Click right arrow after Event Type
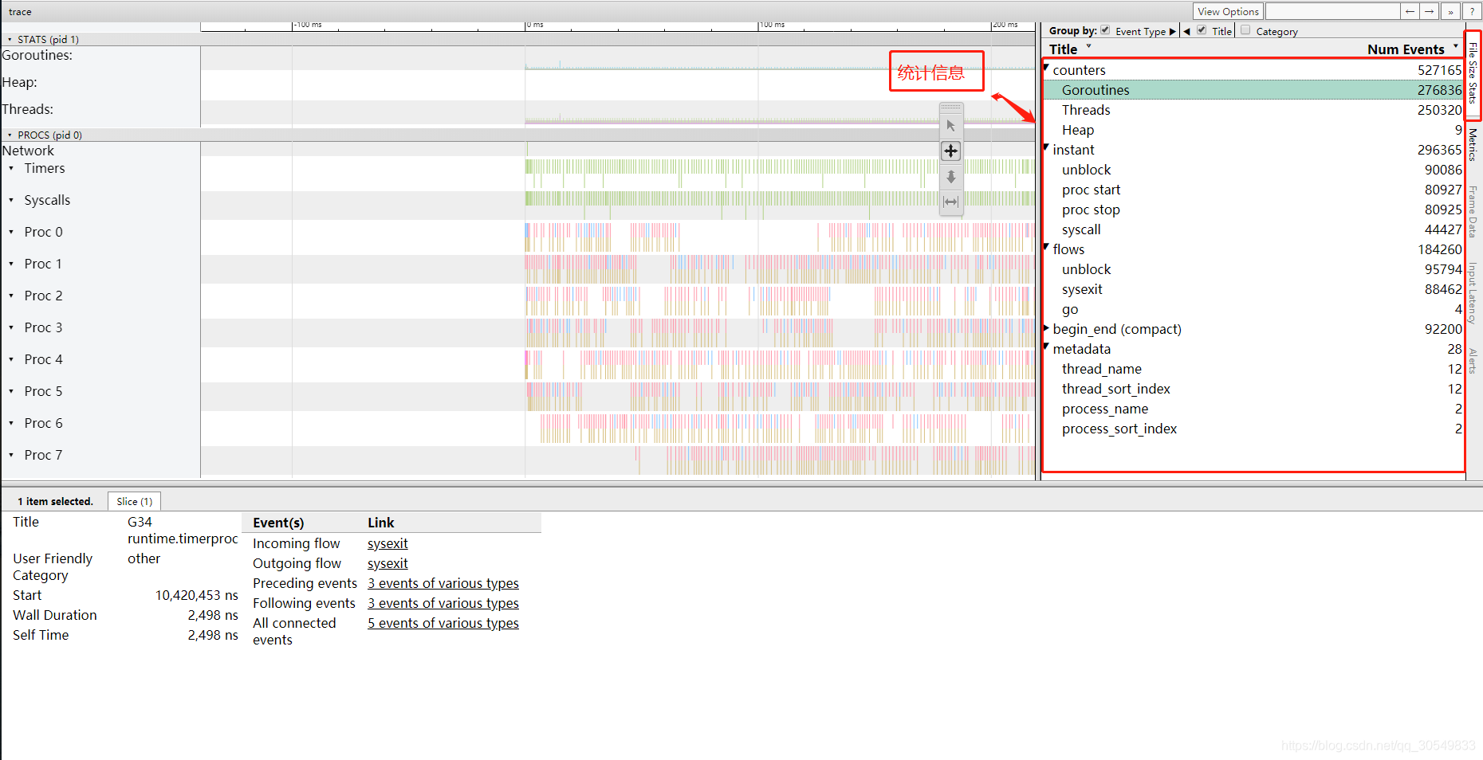 [1172, 32]
